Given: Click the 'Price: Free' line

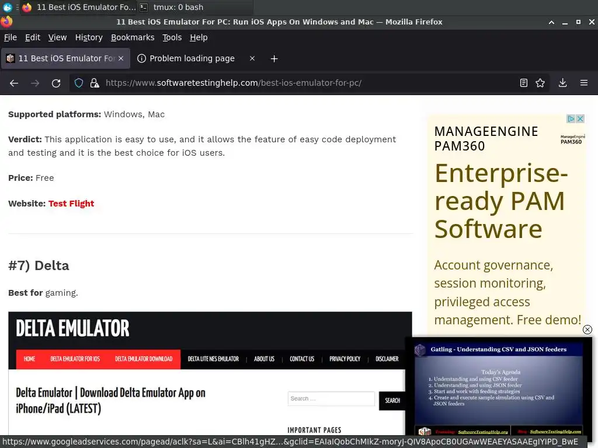Looking at the screenshot, I should pos(31,178).
